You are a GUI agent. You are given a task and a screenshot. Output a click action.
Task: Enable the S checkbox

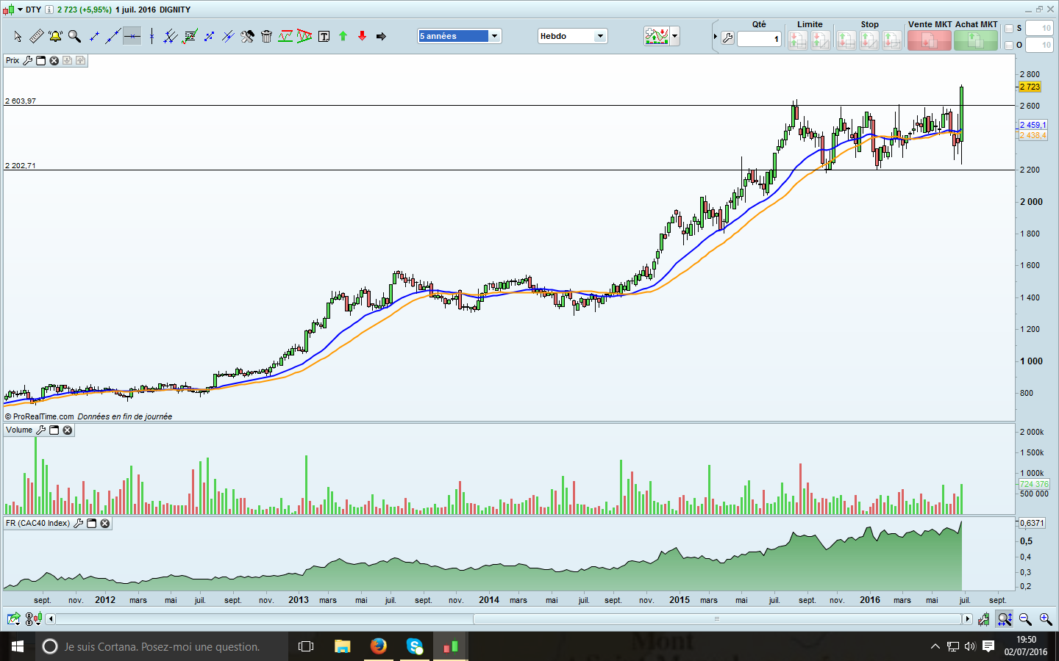coord(1009,29)
